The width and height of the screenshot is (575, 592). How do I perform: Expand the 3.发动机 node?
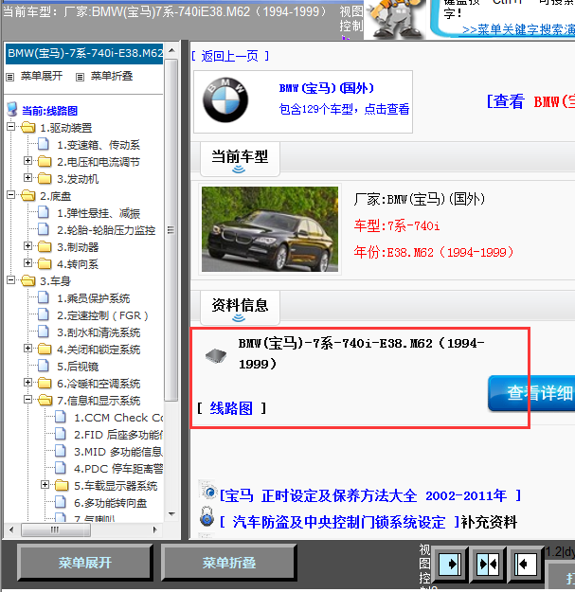point(27,177)
